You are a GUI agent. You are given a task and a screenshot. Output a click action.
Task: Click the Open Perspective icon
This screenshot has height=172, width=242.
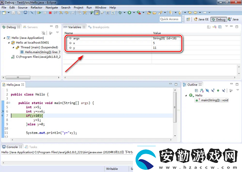(x=188, y=19)
